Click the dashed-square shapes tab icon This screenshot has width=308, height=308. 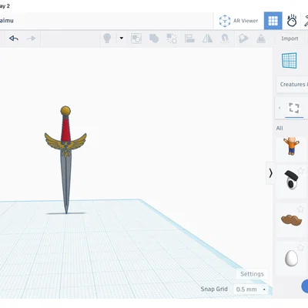coord(294,108)
